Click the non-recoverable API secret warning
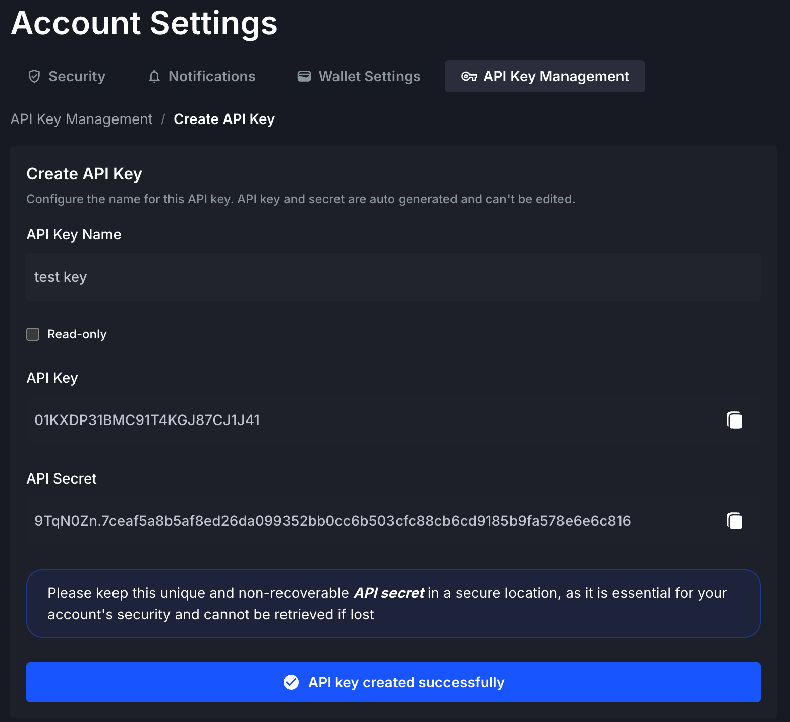The height and width of the screenshot is (722, 790). point(393,604)
